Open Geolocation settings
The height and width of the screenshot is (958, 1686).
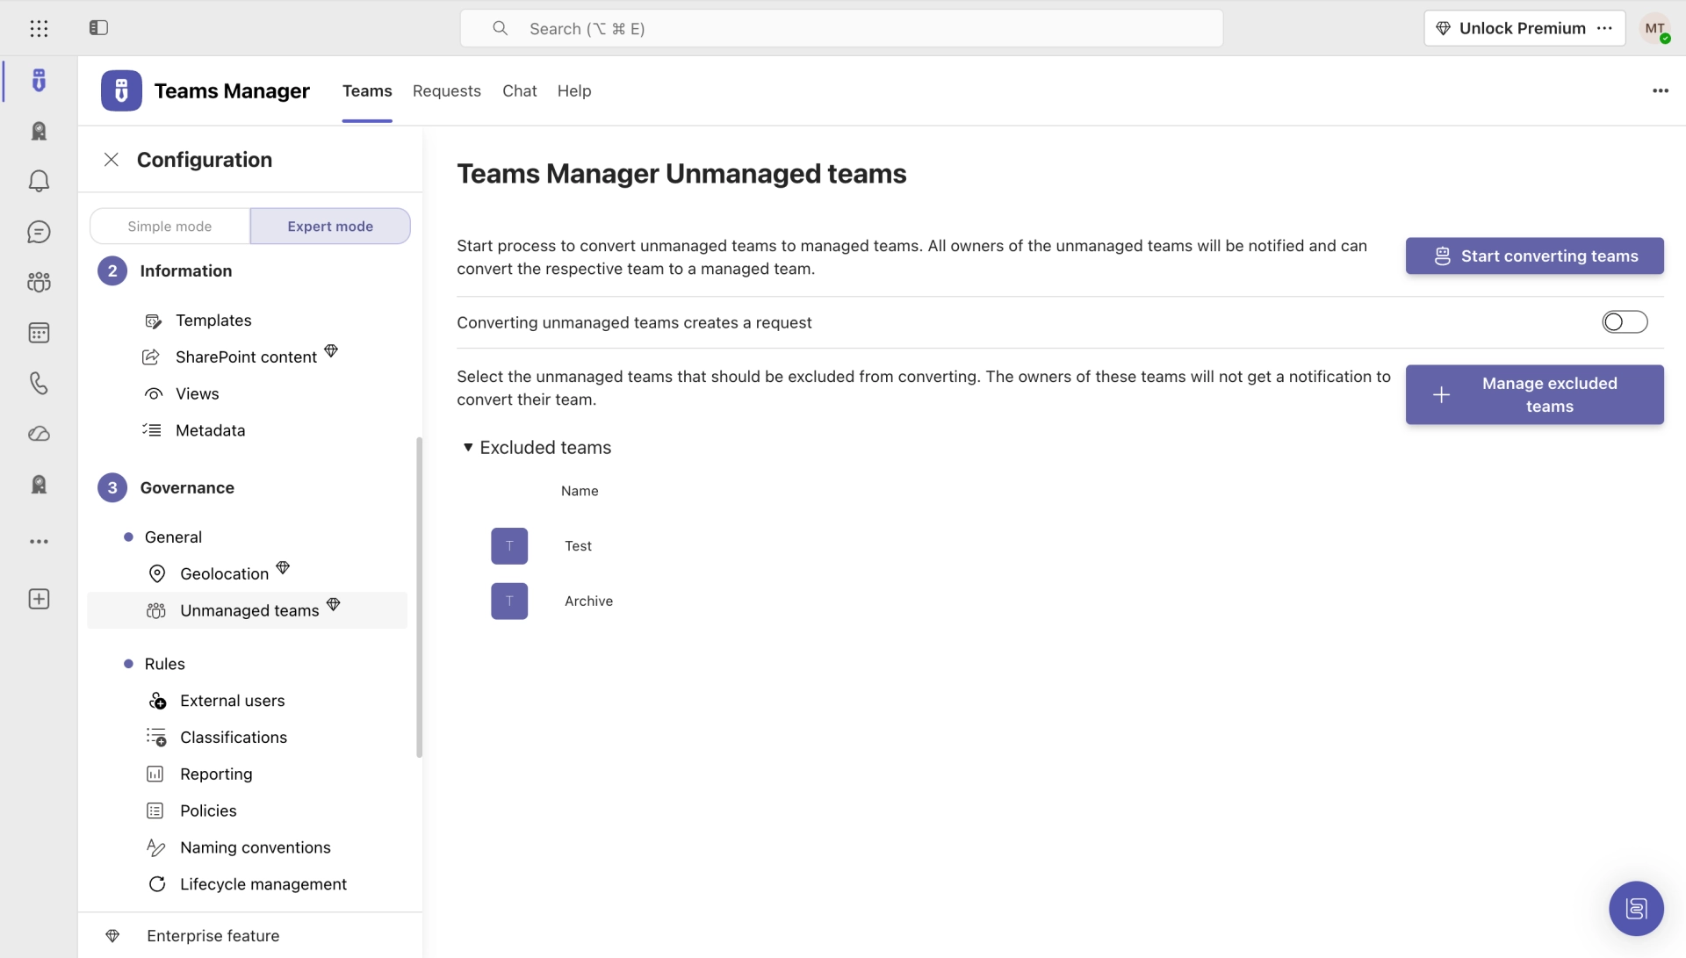click(x=224, y=574)
